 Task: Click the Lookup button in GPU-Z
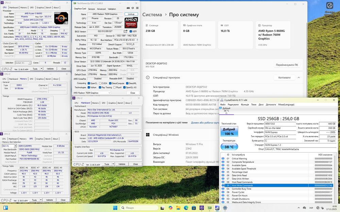point(131,14)
